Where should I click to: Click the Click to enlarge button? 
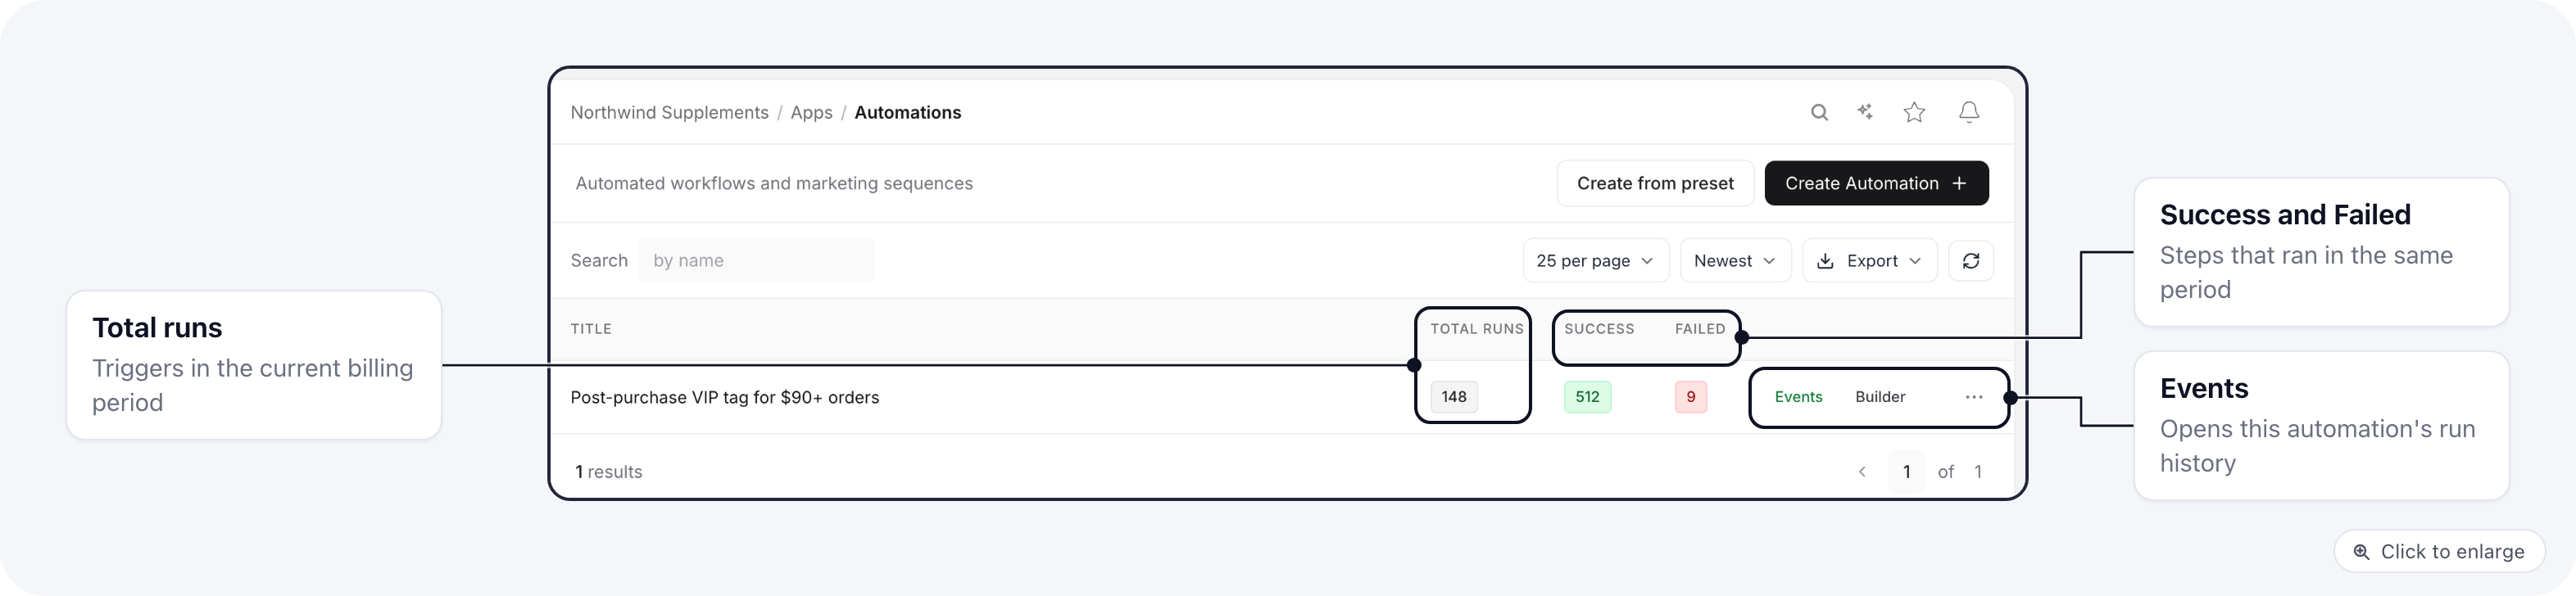coord(2438,551)
